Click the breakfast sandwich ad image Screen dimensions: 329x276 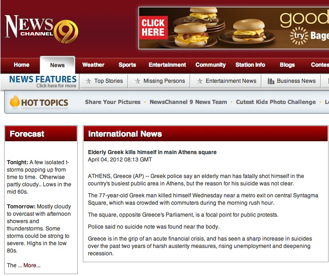pyautogui.click(x=233, y=28)
